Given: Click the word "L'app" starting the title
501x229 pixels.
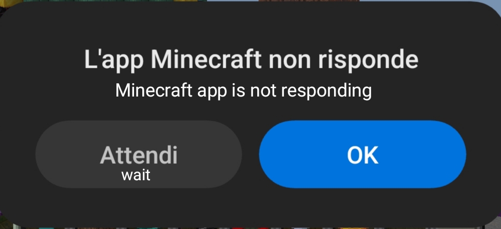Looking at the screenshot, I should coord(114,61).
